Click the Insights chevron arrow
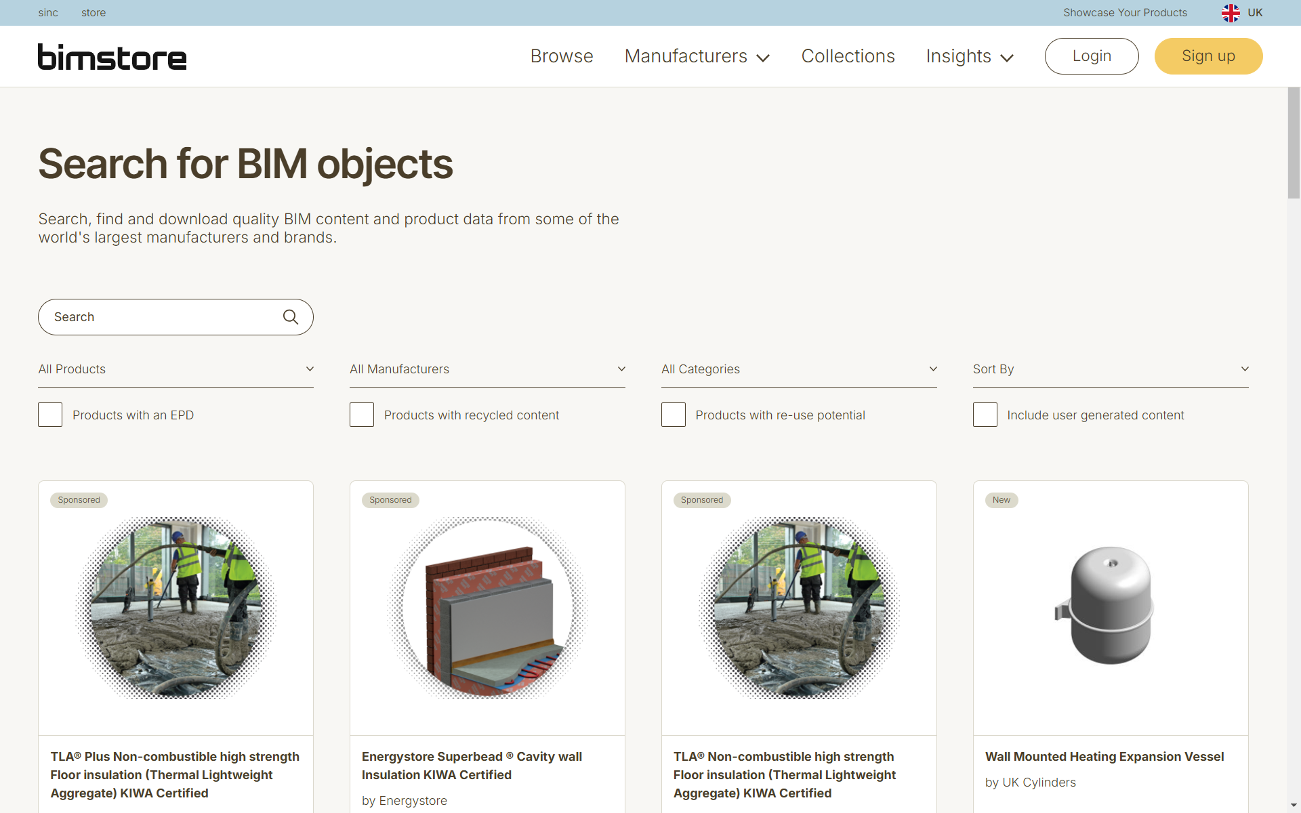The width and height of the screenshot is (1301, 813). pos(1007,58)
